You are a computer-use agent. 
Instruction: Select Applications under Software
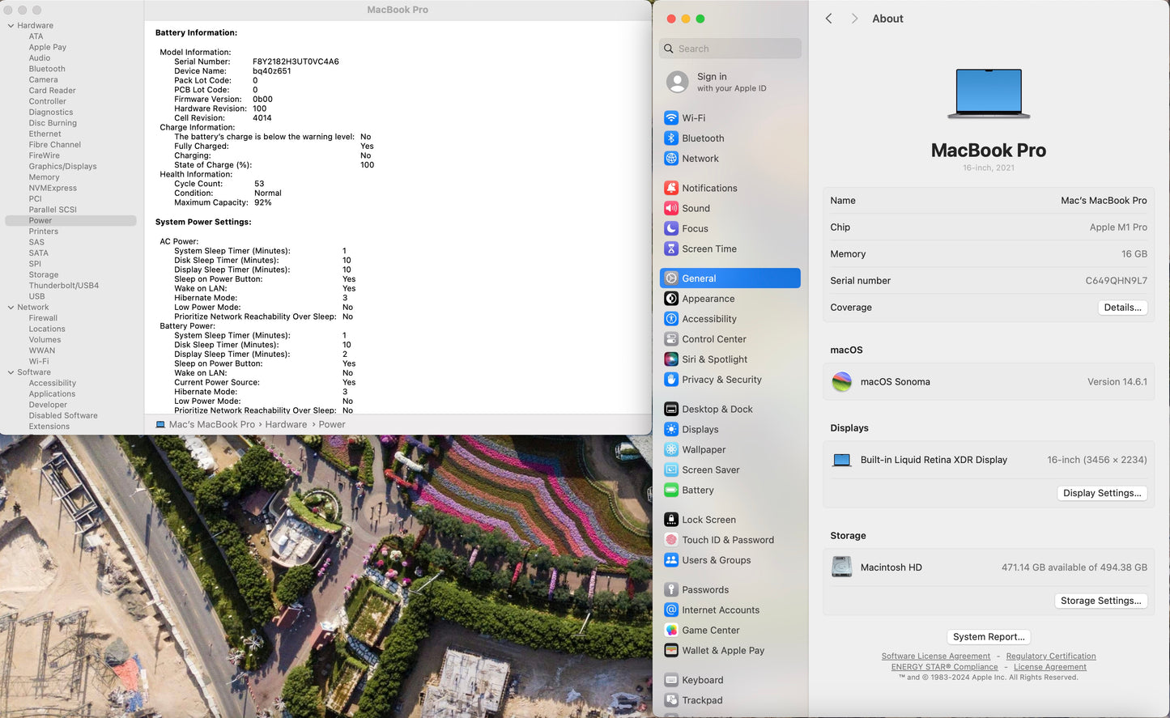pyautogui.click(x=52, y=394)
